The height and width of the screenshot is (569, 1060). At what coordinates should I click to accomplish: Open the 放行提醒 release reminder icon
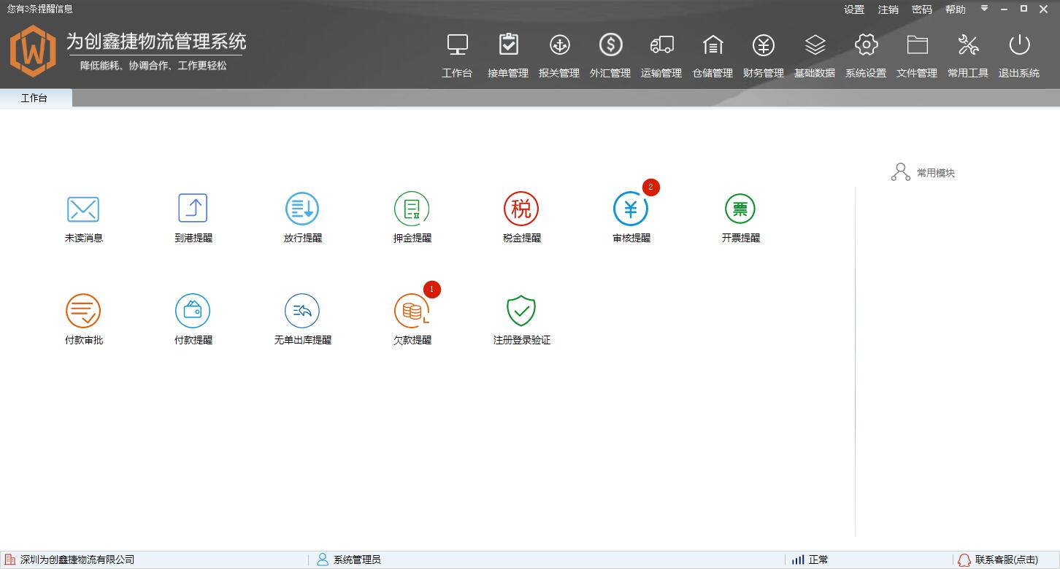pyautogui.click(x=302, y=209)
